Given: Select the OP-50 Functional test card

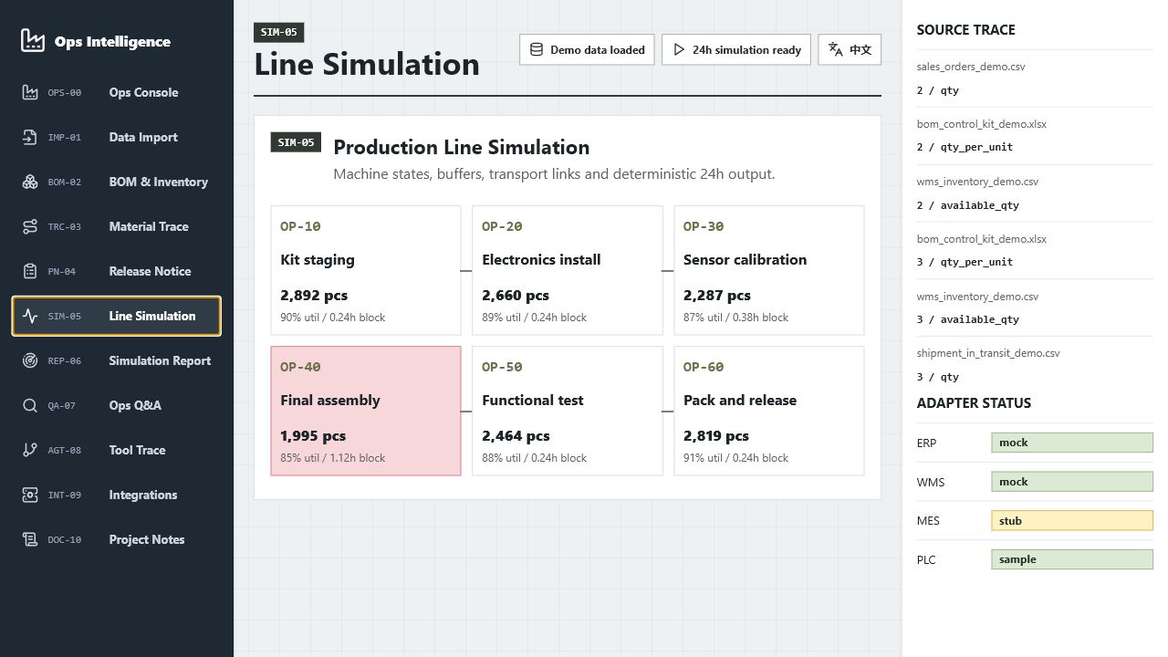Looking at the screenshot, I should click(x=568, y=411).
